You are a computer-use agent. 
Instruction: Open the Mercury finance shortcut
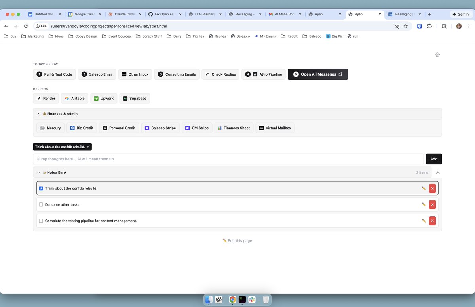[50, 128]
